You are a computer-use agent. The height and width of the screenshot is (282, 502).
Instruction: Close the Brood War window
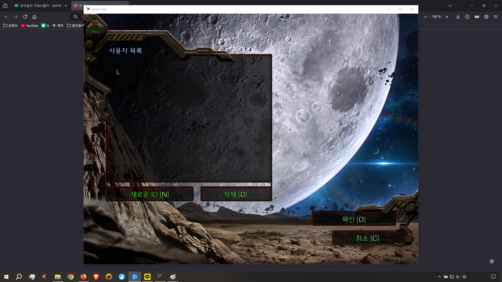tap(412, 9)
